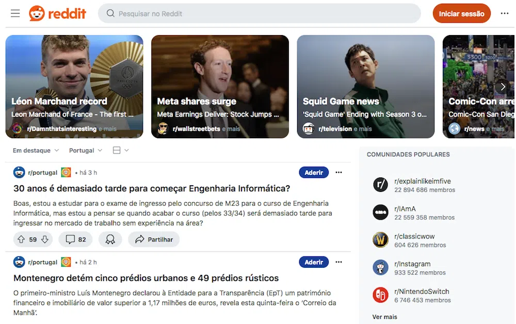Open the post '30 anos é demasiado tarde' title
Screen dimensions: 516x324
(152, 188)
